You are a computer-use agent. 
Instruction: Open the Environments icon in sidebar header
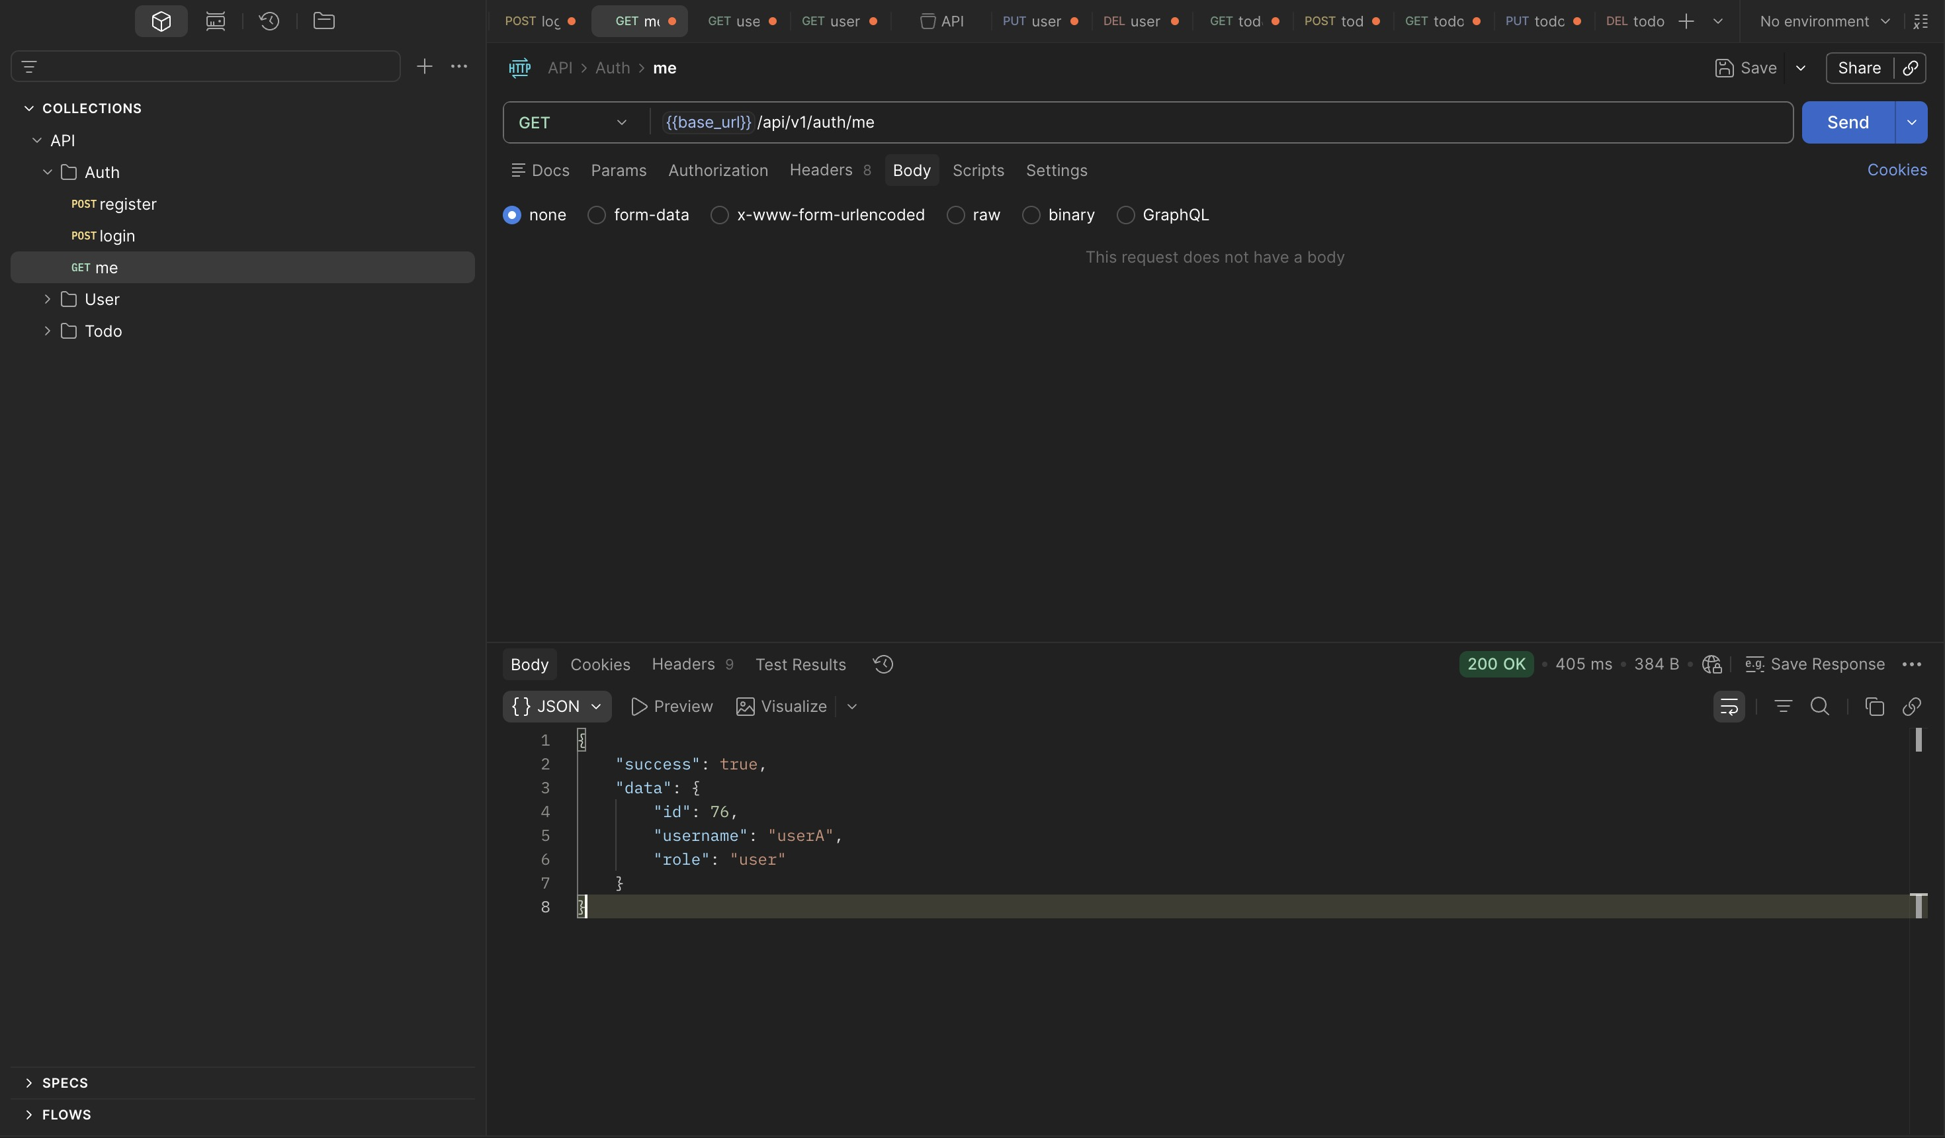point(216,21)
